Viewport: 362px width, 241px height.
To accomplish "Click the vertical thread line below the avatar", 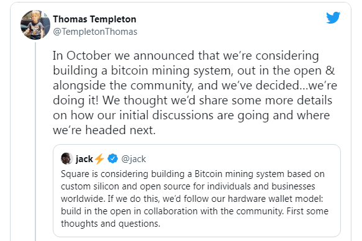I will [x=35, y=141].
